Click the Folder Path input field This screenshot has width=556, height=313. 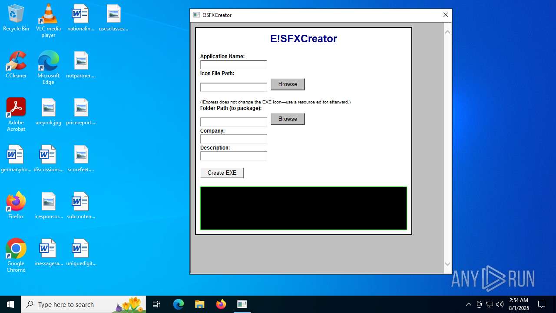click(x=234, y=122)
